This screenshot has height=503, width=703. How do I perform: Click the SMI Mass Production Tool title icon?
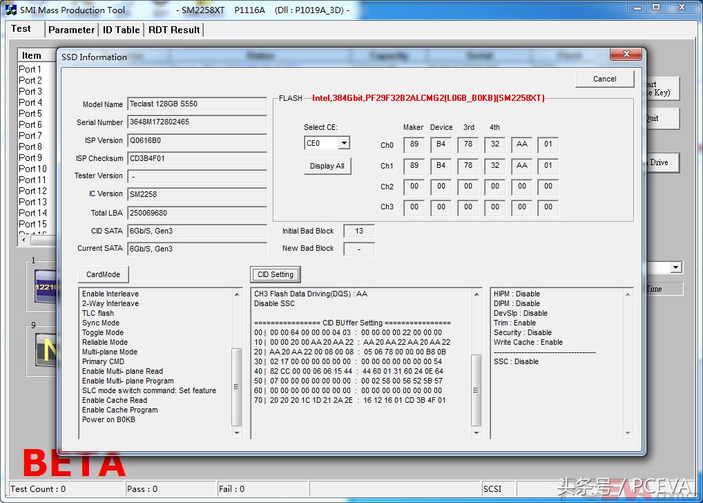(x=10, y=10)
